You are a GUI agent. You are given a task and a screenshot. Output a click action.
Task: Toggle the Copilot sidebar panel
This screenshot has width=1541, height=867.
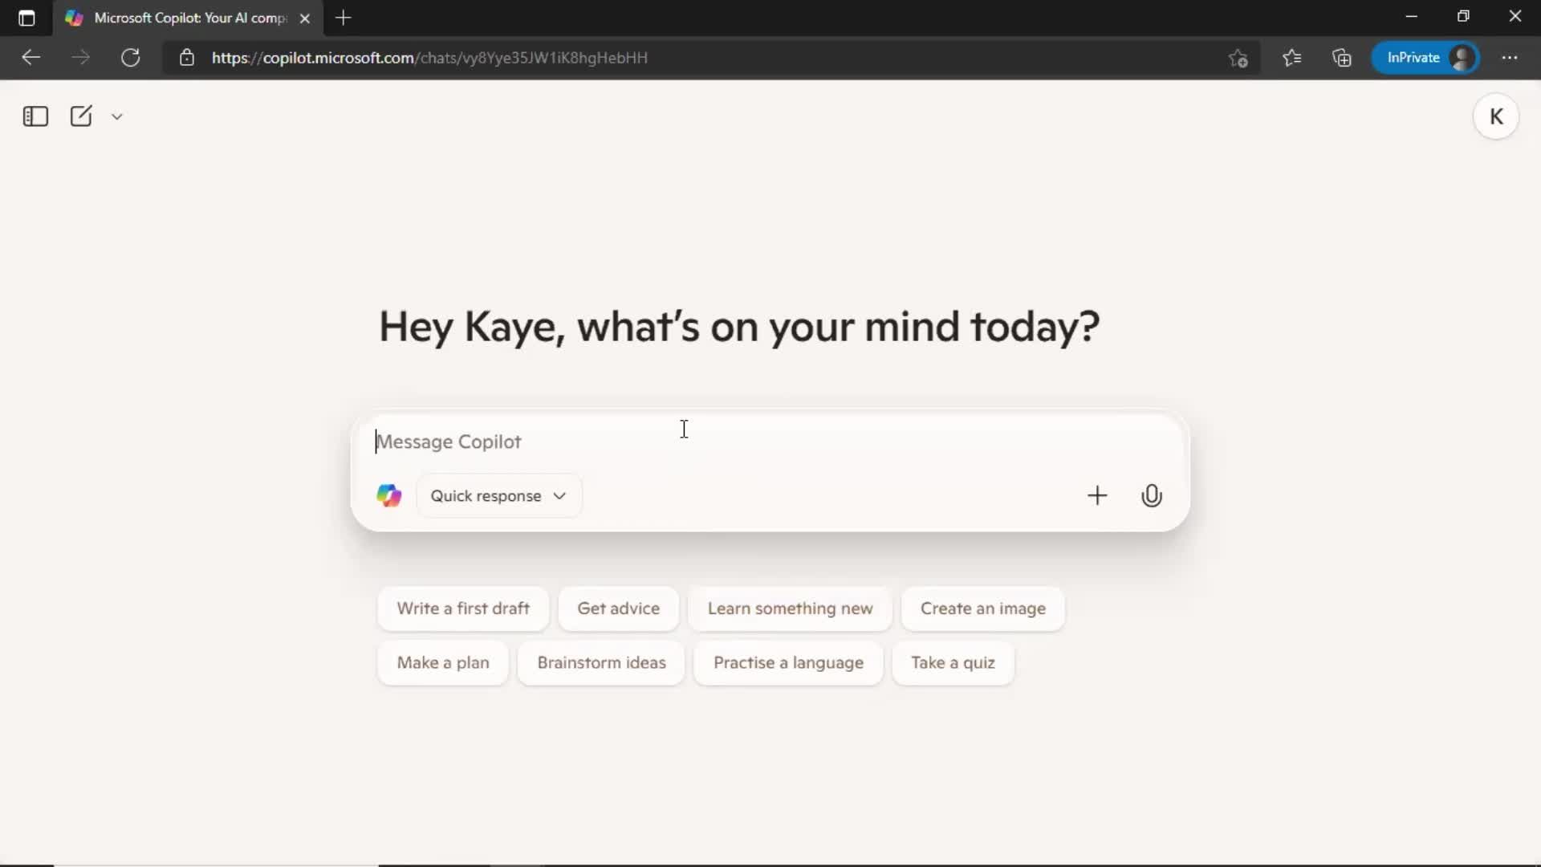click(35, 116)
